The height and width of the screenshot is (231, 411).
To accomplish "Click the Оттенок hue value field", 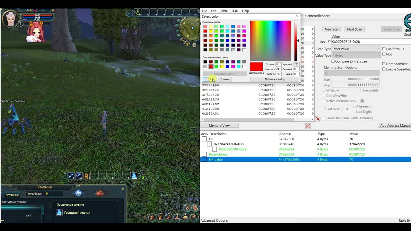I will pyautogui.click(x=278, y=64).
